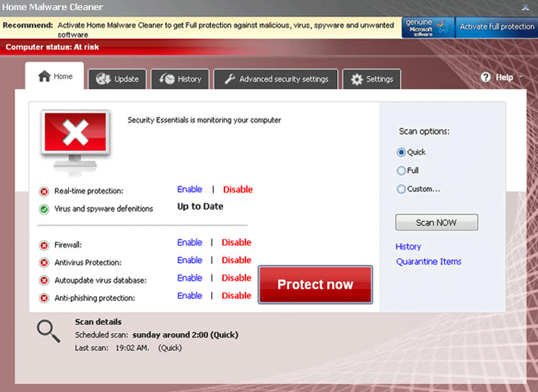538x392 pixels.
Task: Open the Quarantine Items link
Action: tap(428, 262)
